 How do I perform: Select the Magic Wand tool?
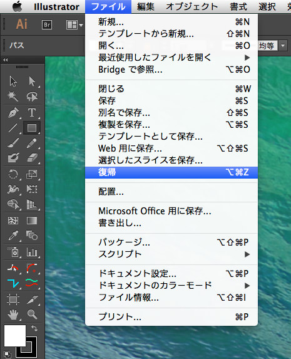tap(13, 96)
